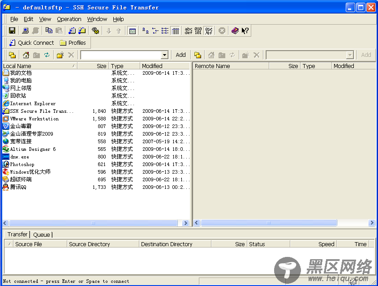The width and height of the screenshot is (378, 286).
Task: Open the Help menu
Action: click(x=118, y=19)
